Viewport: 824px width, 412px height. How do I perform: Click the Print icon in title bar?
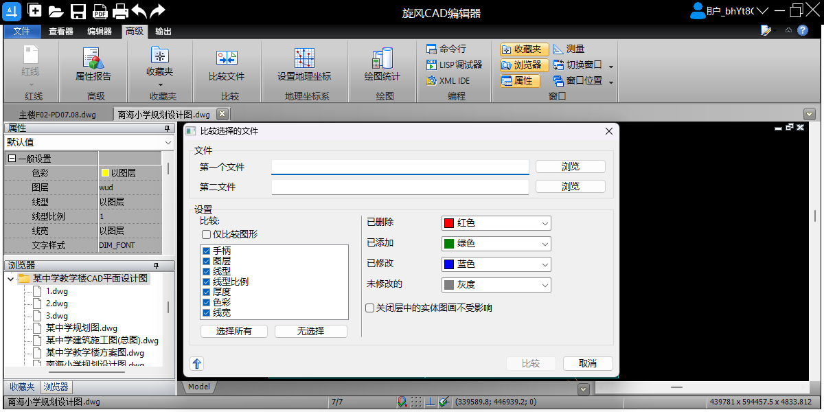tap(120, 11)
